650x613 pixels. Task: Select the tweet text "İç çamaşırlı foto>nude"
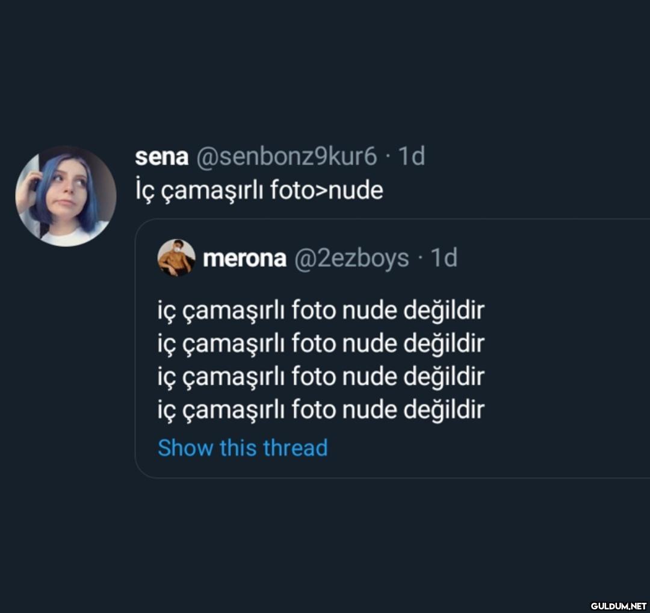coord(259,190)
